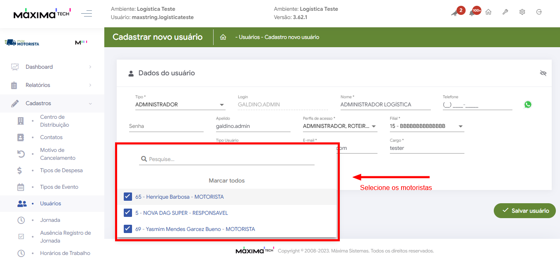
Task: Click the home icon in breadcrumb
Action: [x=223, y=37]
